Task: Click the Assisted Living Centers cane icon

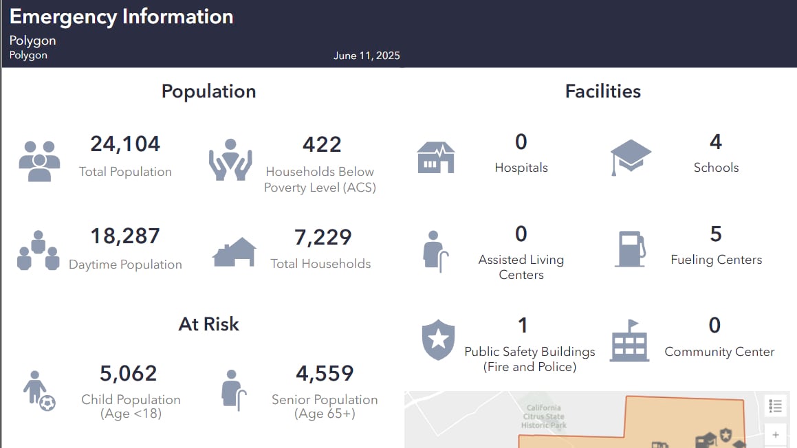Action: tap(436, 249)
